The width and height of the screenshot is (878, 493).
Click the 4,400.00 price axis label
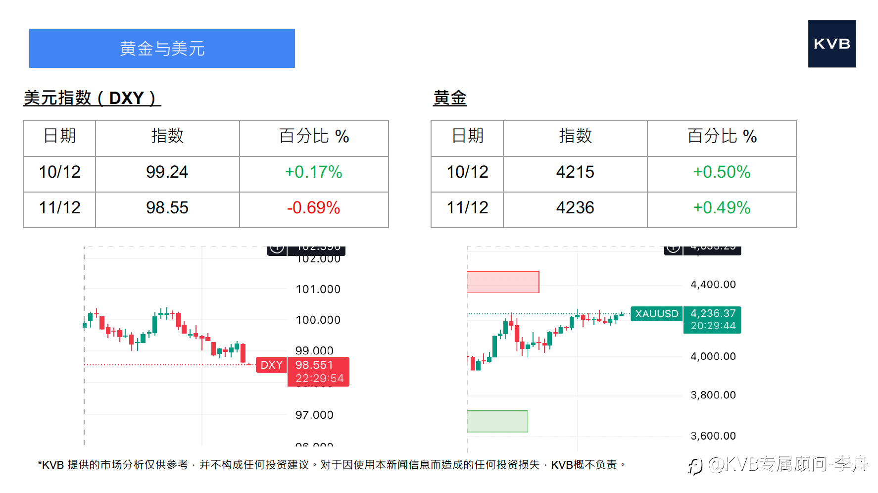713,285
